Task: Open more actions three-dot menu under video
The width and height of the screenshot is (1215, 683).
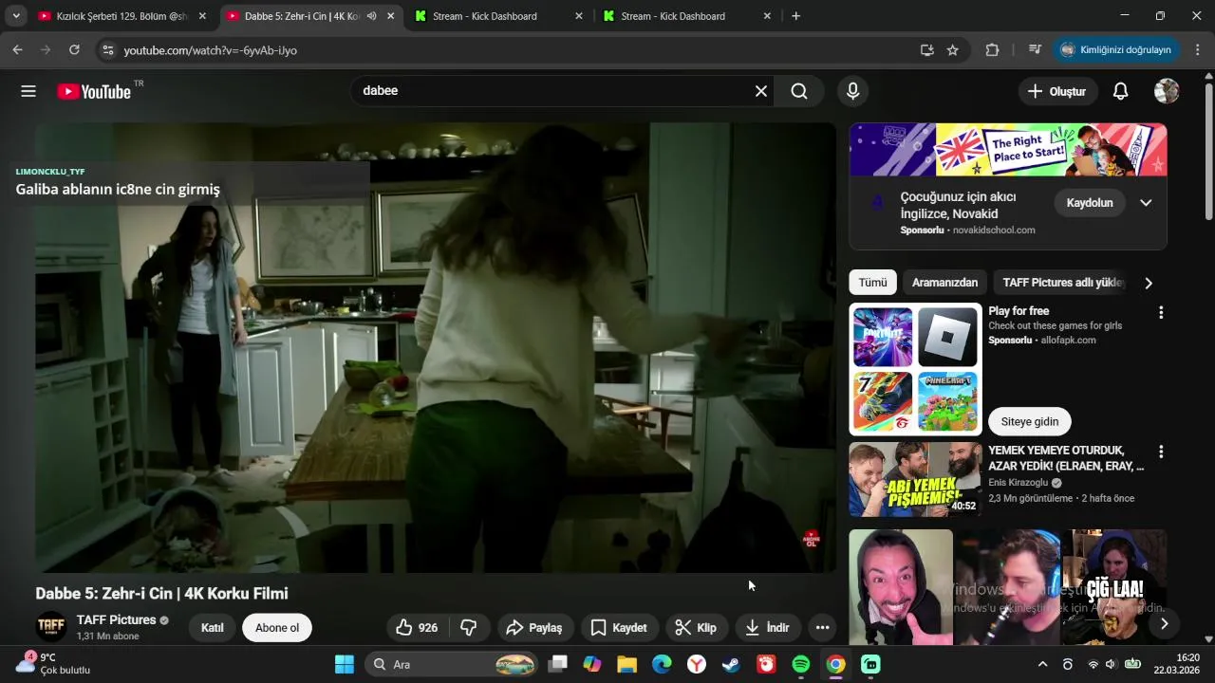Action: 822,627
